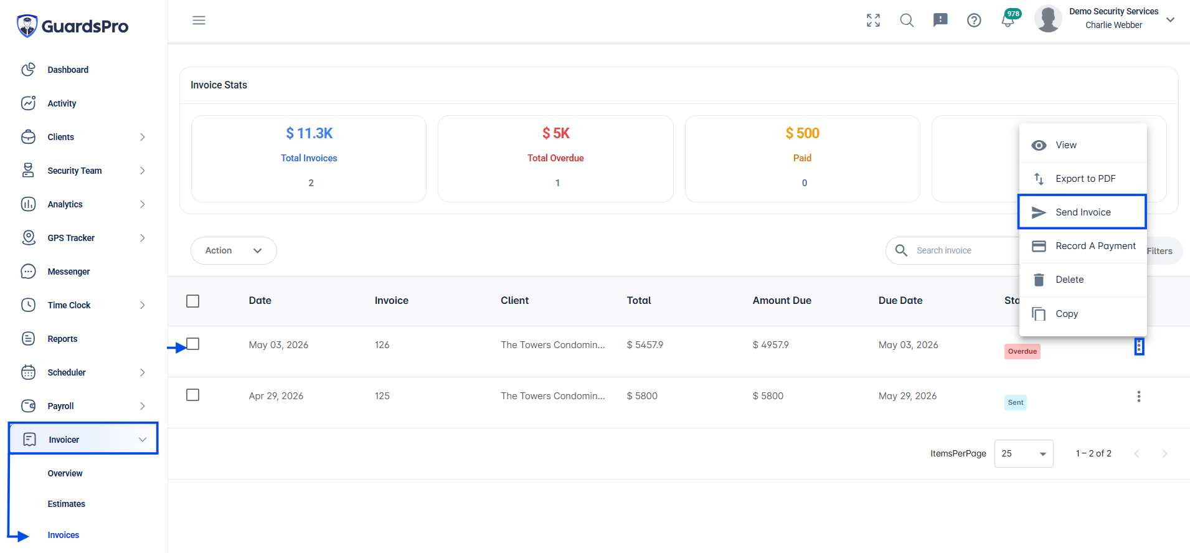Click the user avatar picture
This screenshot has height=553, width=1190.
click(x=1048, y=19)
